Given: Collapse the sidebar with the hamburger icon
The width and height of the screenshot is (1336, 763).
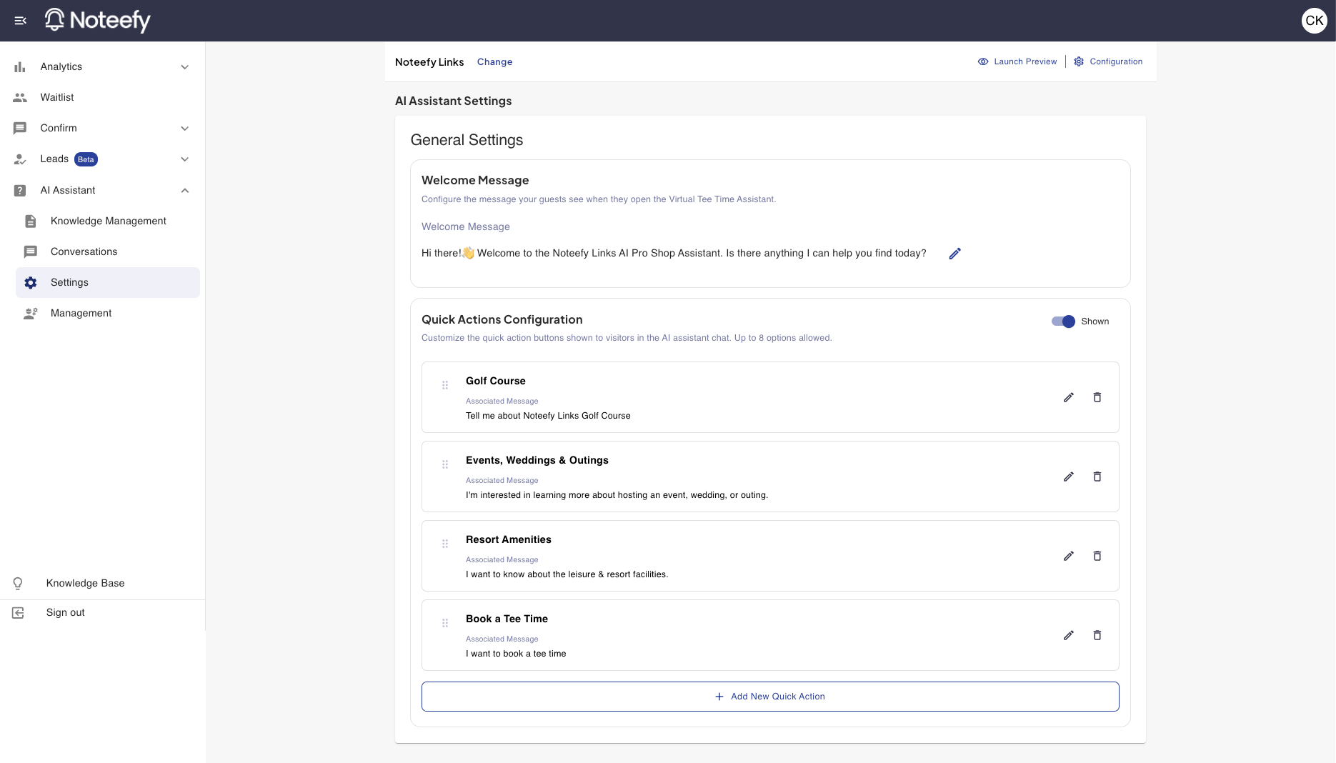Looking at the screenshot, I should 21,21.
